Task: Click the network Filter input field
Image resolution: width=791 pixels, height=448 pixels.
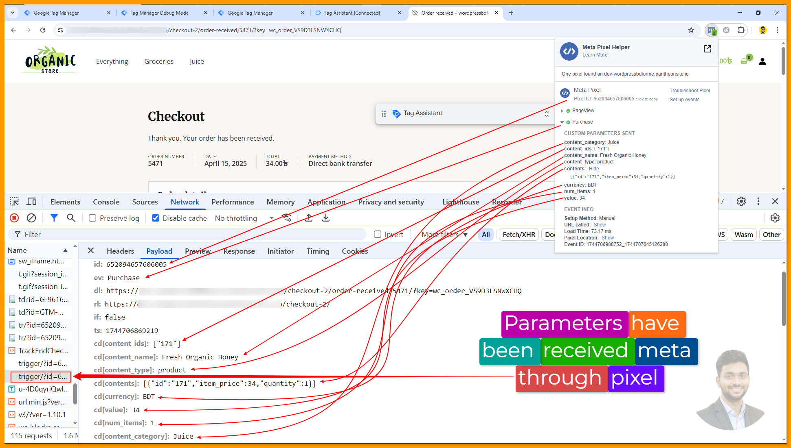Action: pyautogui.click(x=187, y=235)
